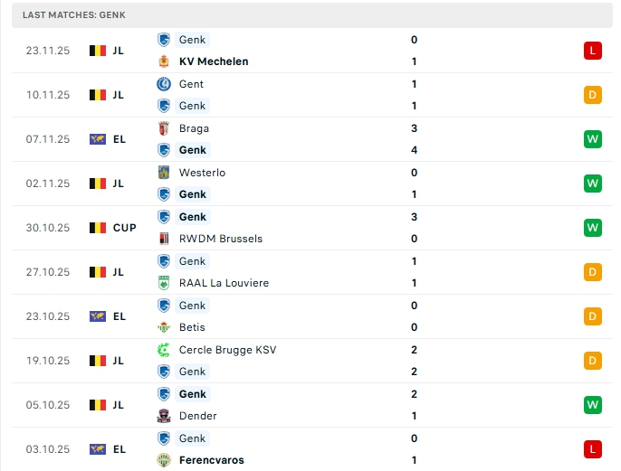This screenshot has width=621, height=471.
Task: Click the Braga club crest icon
Action: click(164, 128)
